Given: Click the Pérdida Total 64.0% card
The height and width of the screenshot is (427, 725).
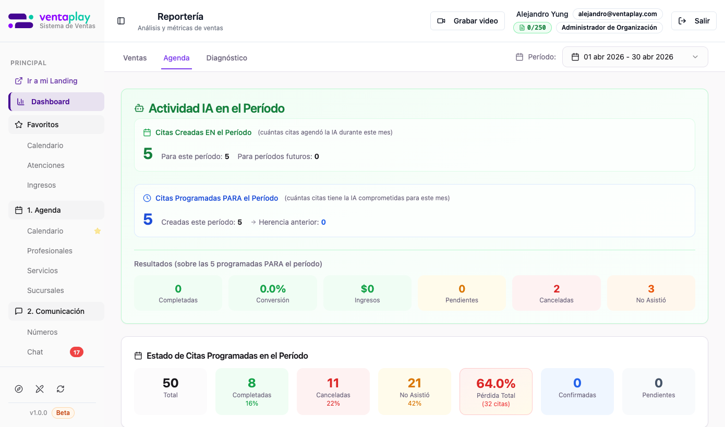Looking at the screenshot, I should coord(496,392).
